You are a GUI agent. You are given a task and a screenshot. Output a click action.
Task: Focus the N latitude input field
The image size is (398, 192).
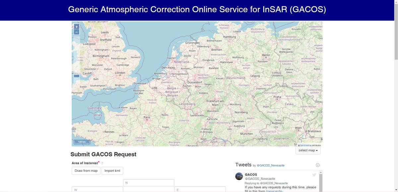click(x=149, y=183)
